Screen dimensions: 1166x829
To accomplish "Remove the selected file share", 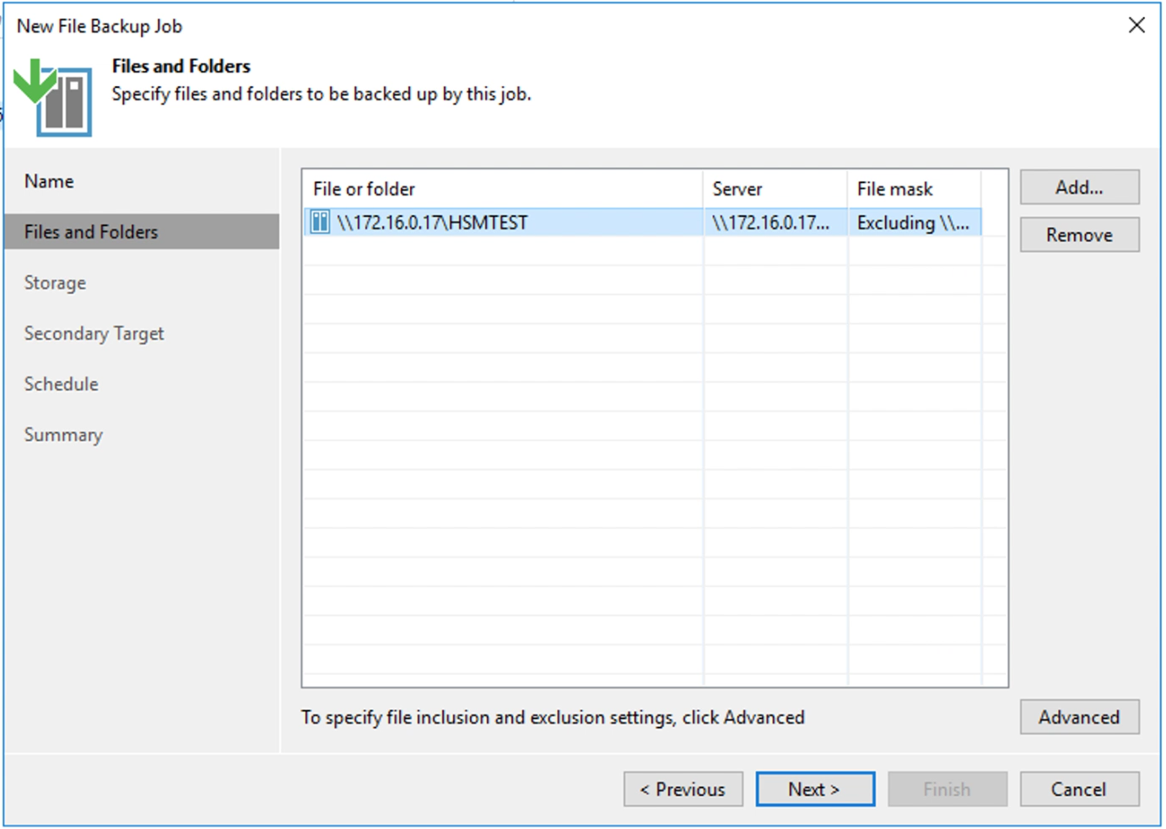I will pyautogui.click(x=1078, y=235).
